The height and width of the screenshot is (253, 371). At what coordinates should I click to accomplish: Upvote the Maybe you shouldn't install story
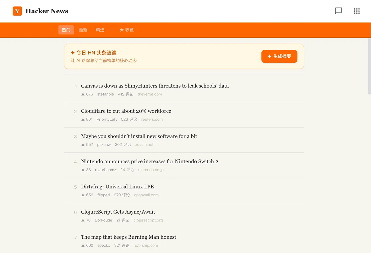83,144
